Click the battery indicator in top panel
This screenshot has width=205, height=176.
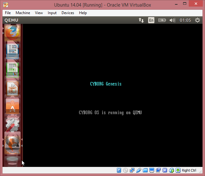pyautogui.click(x=162, y=20)
